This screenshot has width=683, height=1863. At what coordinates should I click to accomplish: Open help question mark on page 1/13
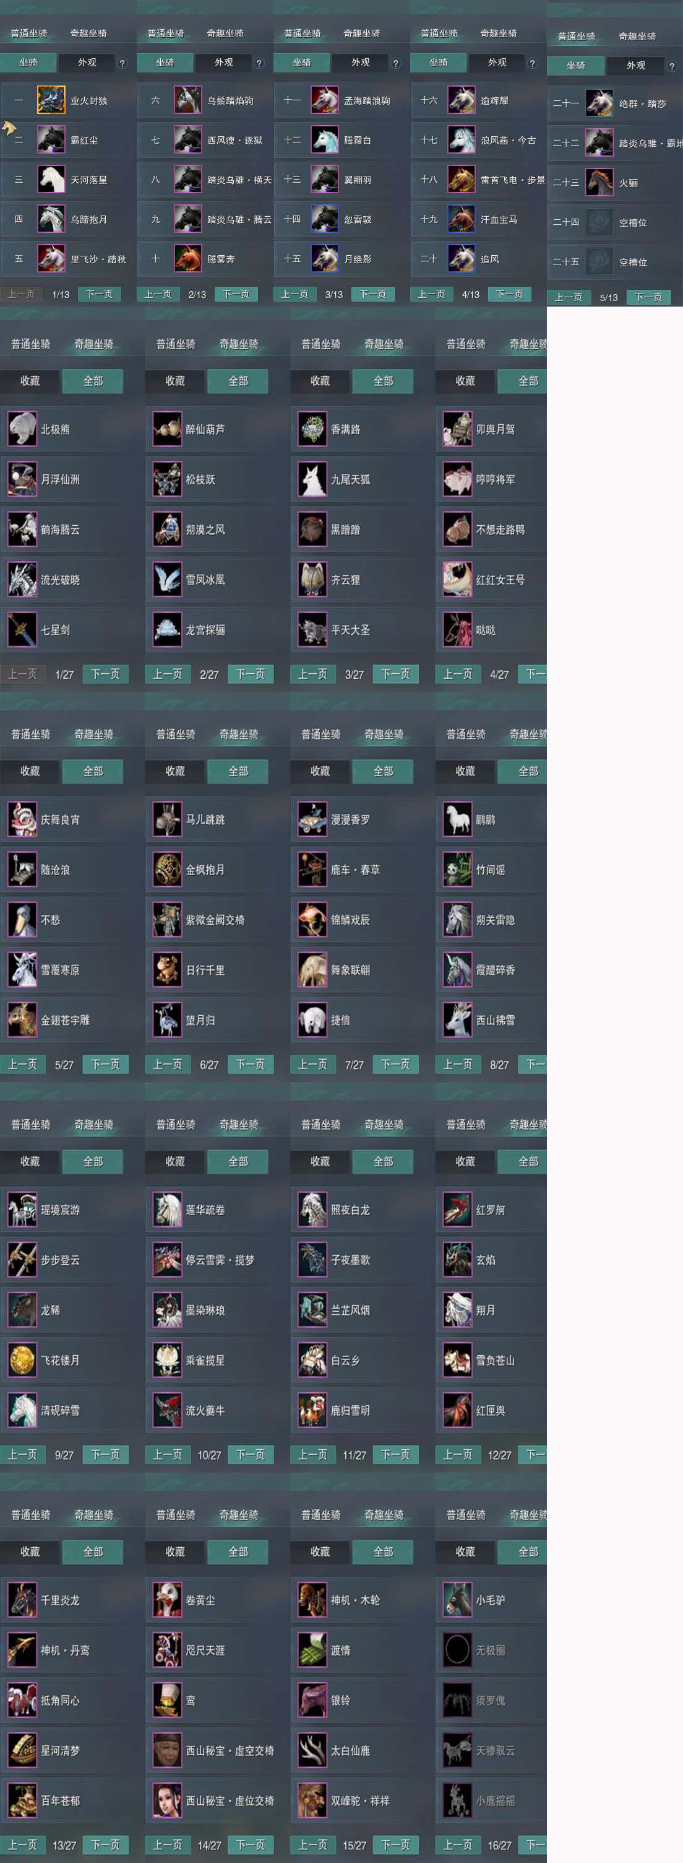pyautogui.click(x=122, y=64)
